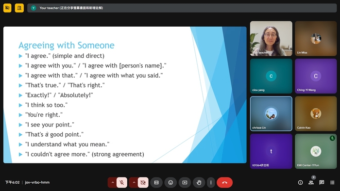The width and height of the screenshot is (340, 191).
Task: Toggle the microphone mute button
Action: click(122, 183)
